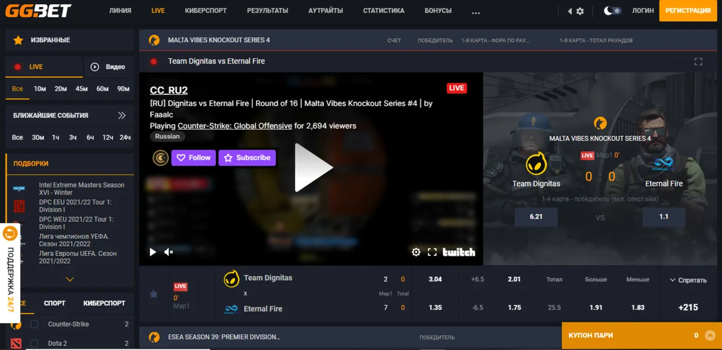Click the РЕГИСТРАЦИЯ button

click(688, 11)
